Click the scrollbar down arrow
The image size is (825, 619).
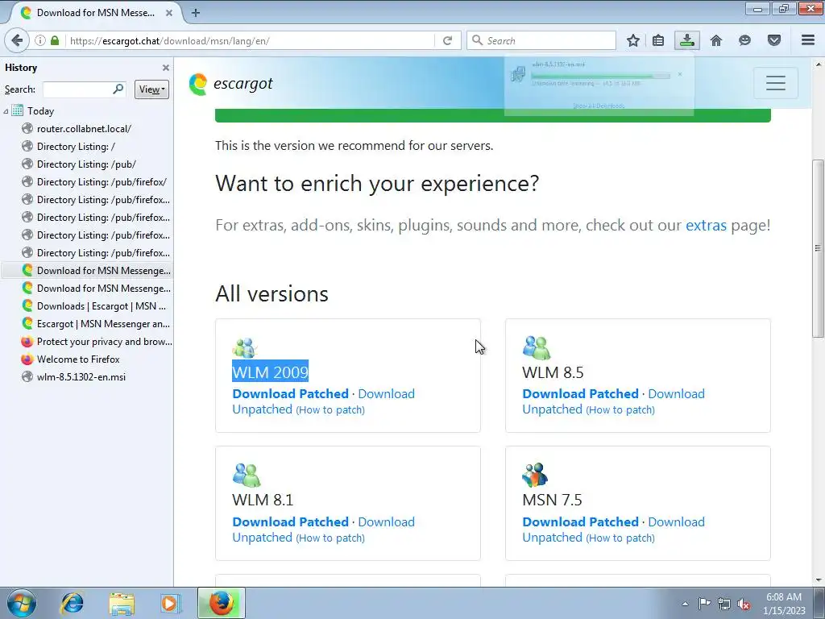point(818,580)
